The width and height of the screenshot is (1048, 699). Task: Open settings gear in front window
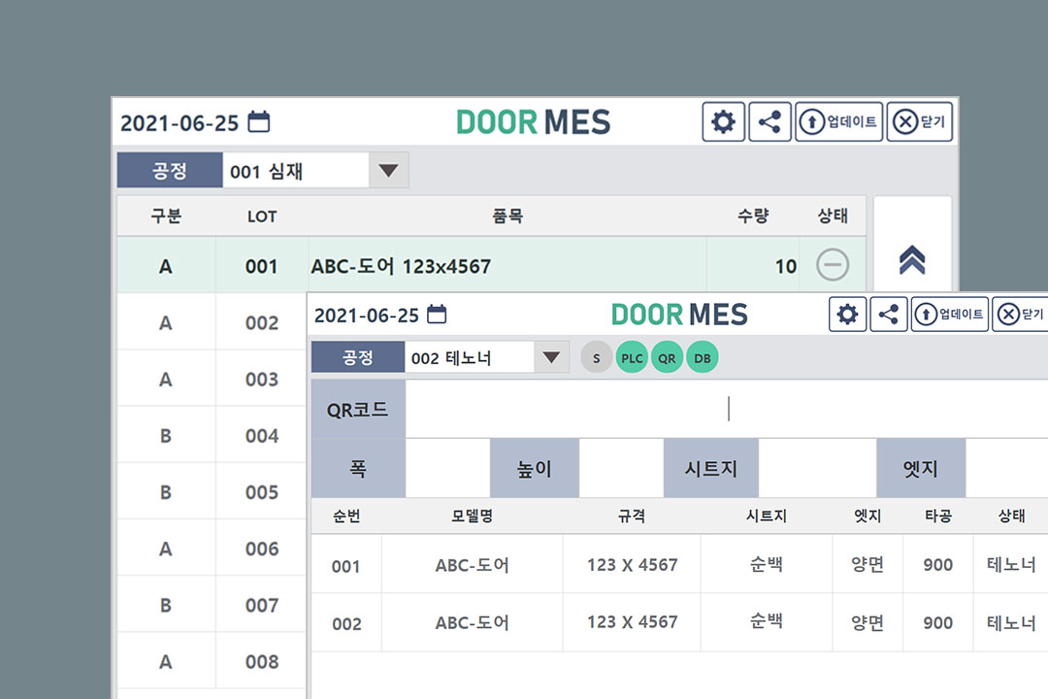pyautogui.click(x=848, y=315)
